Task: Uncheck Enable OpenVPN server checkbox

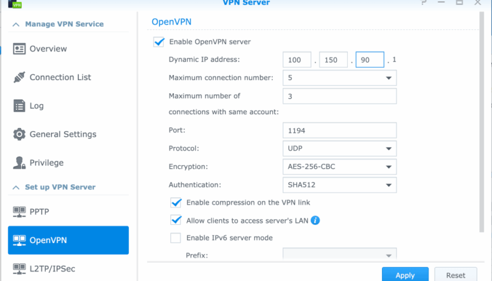Action: coord(158,42)
